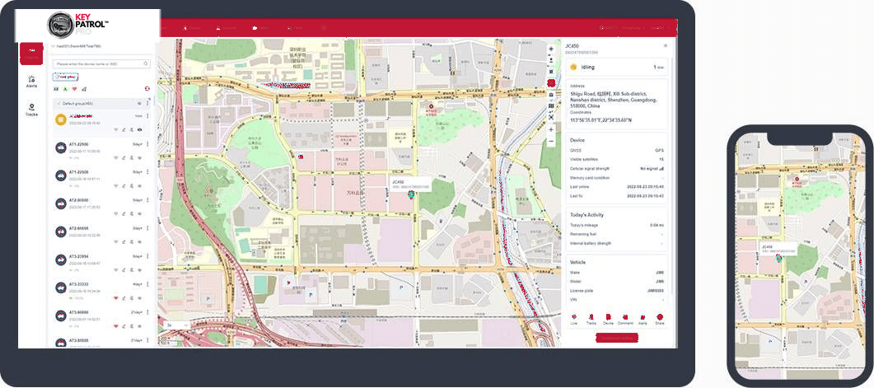Click Share action in JC450 panel
This screenshot has width=874, height=388.
click(x=660, y=318)
